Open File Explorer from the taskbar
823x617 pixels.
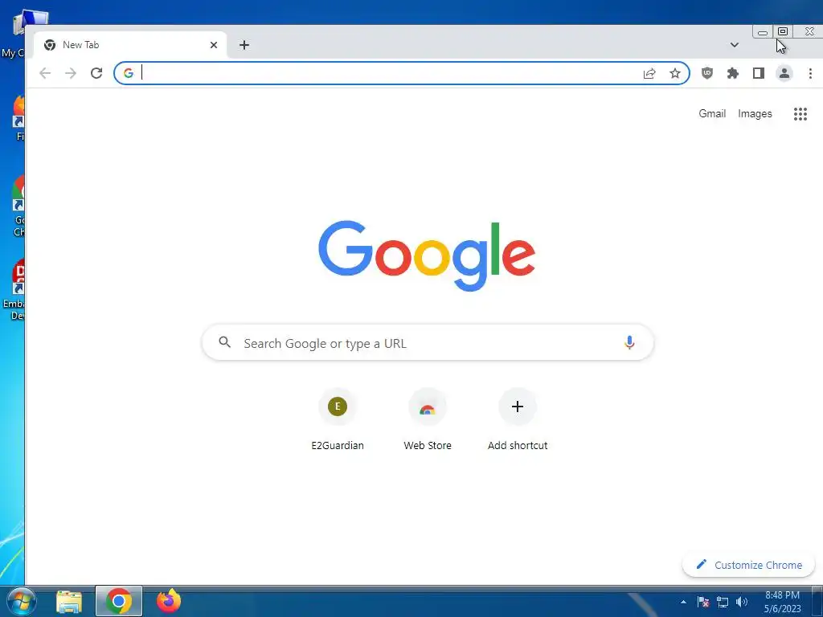click(x=69, y=602)
